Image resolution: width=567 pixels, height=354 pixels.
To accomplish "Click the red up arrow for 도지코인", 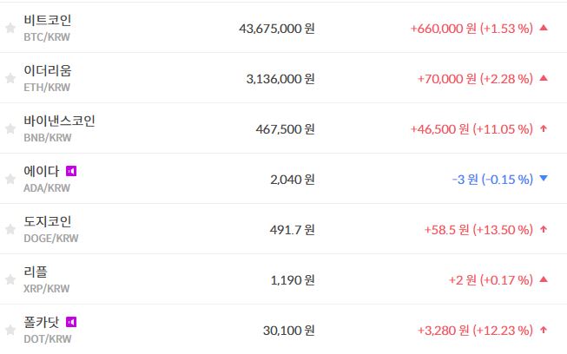I will (544, 229).
